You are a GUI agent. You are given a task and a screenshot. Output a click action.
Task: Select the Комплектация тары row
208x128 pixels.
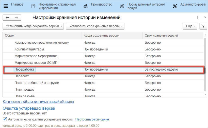pyautogui.click(x=29, y=49)
